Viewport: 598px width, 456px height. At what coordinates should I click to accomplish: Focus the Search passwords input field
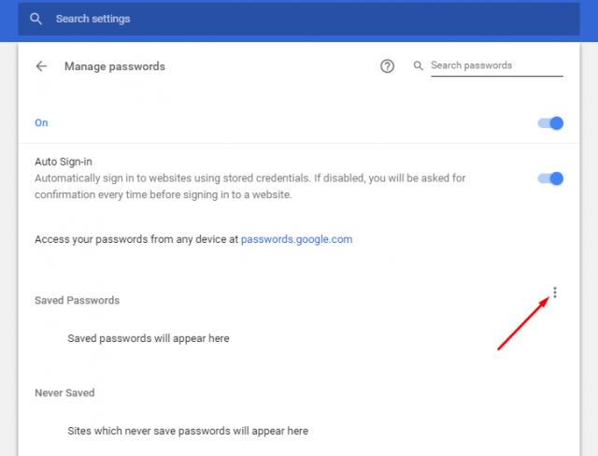click(495, 66)
